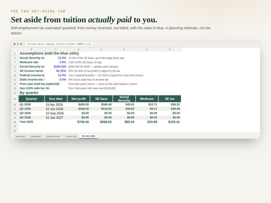Select row 20 header

click(15, 122)
